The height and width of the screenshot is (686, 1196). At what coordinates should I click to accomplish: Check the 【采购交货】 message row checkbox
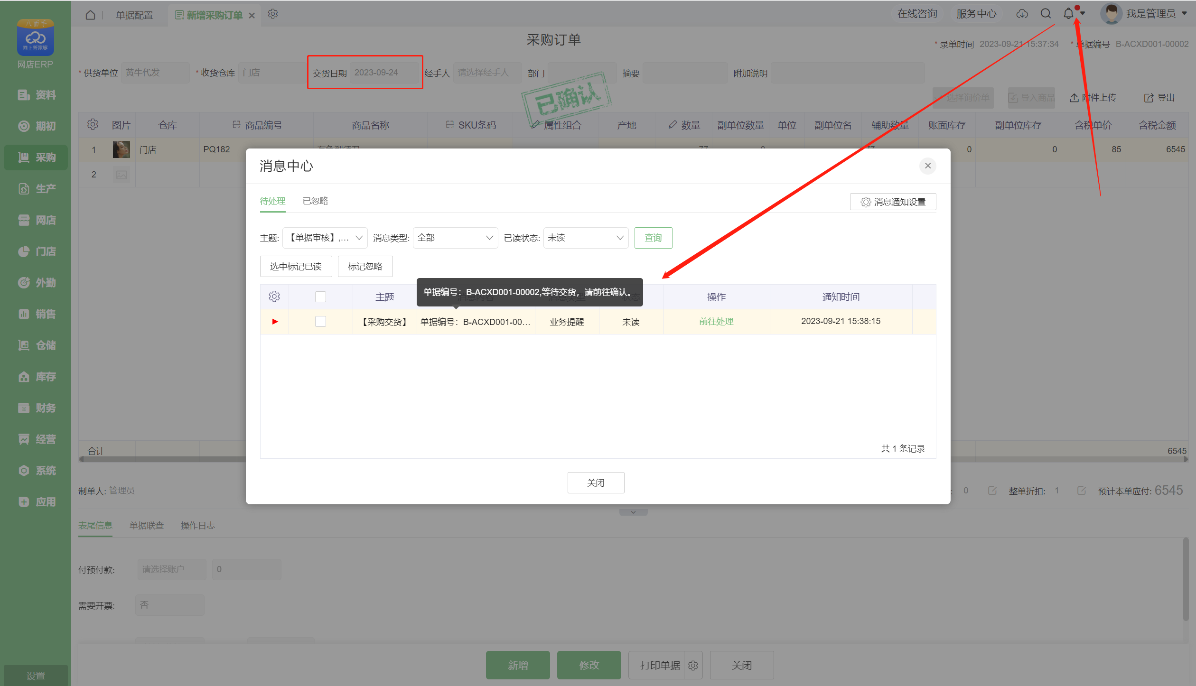click(320, 322)
